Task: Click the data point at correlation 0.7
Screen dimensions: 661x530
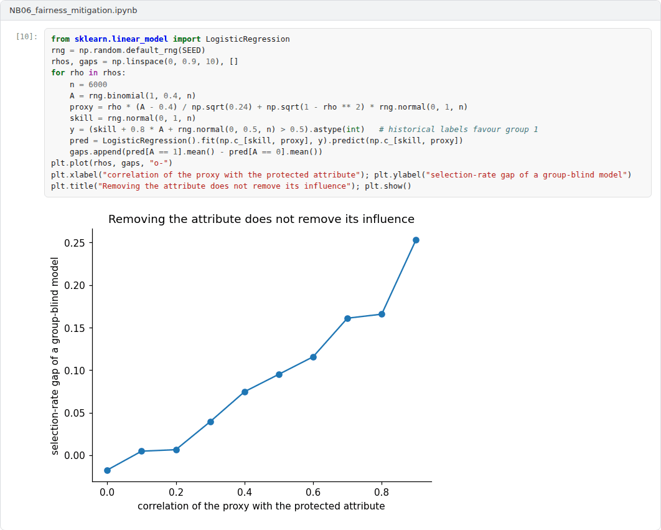Action: pyautogui.click(x=348, y=319)
